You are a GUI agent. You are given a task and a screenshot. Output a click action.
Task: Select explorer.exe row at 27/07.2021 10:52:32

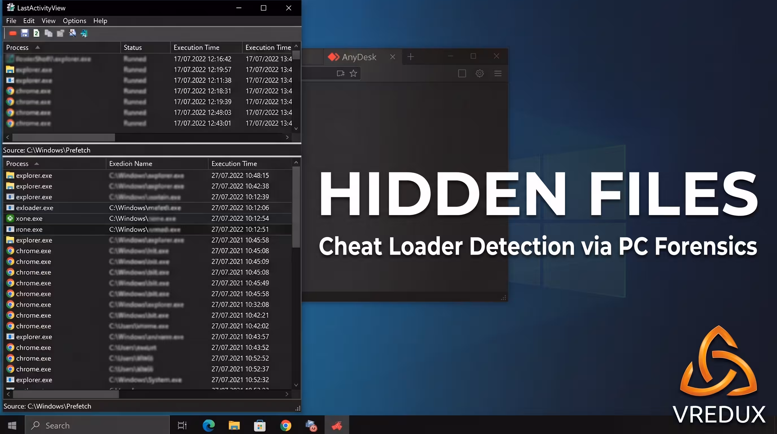click(147, 380)
